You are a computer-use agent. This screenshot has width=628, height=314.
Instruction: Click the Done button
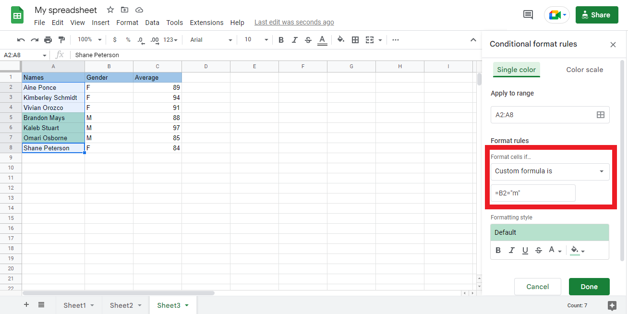(x=589, y=287)
